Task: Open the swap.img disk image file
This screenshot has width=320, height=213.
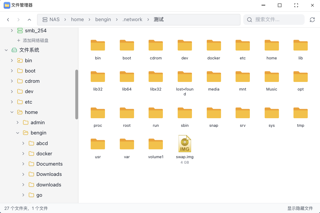Action: click(185, 144)
